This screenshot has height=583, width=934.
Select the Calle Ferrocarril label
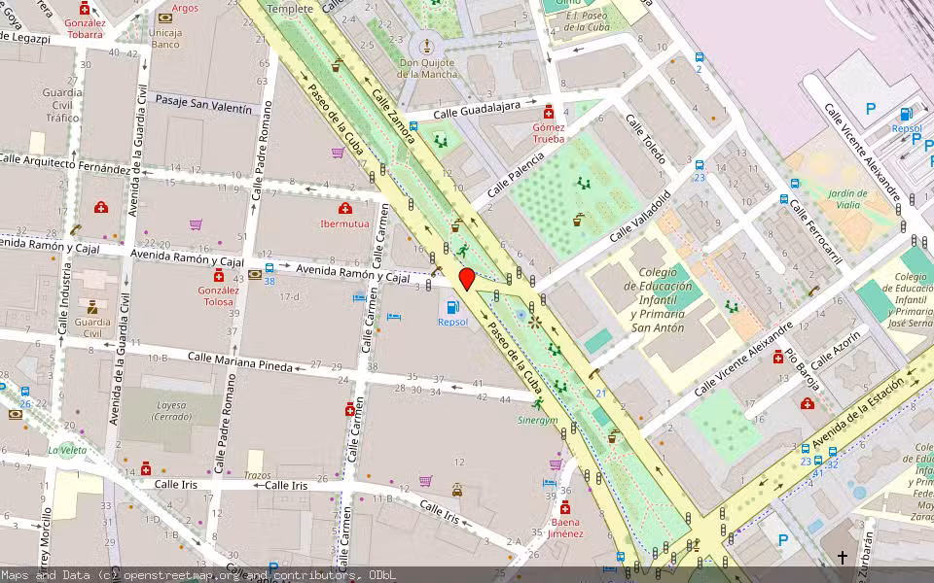tap(815, 231)
